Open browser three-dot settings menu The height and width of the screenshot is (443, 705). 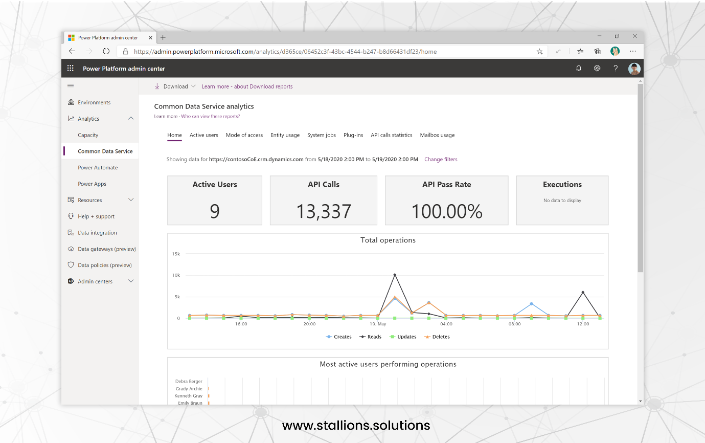(633, 51)
